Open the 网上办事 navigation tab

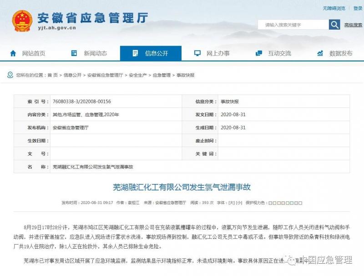212,53
